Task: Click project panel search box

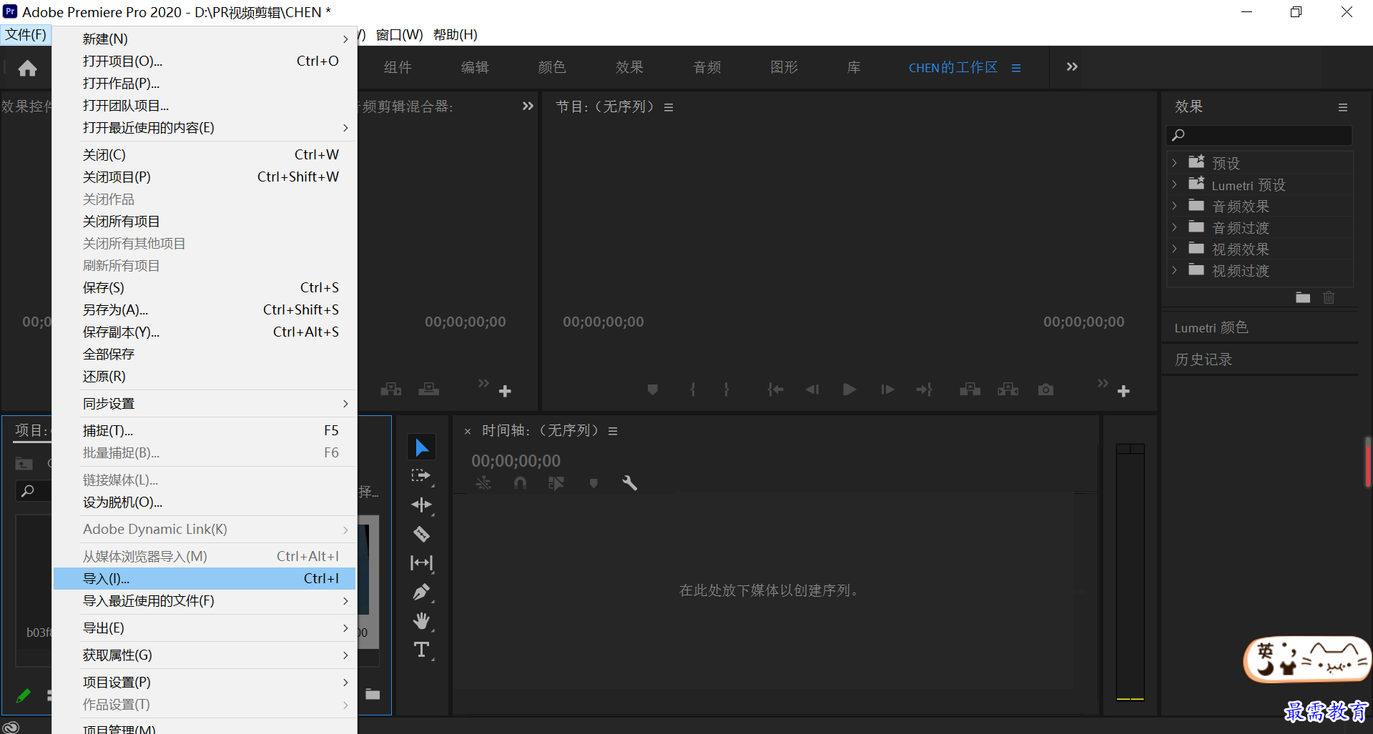Action: (x=34, y=491)
